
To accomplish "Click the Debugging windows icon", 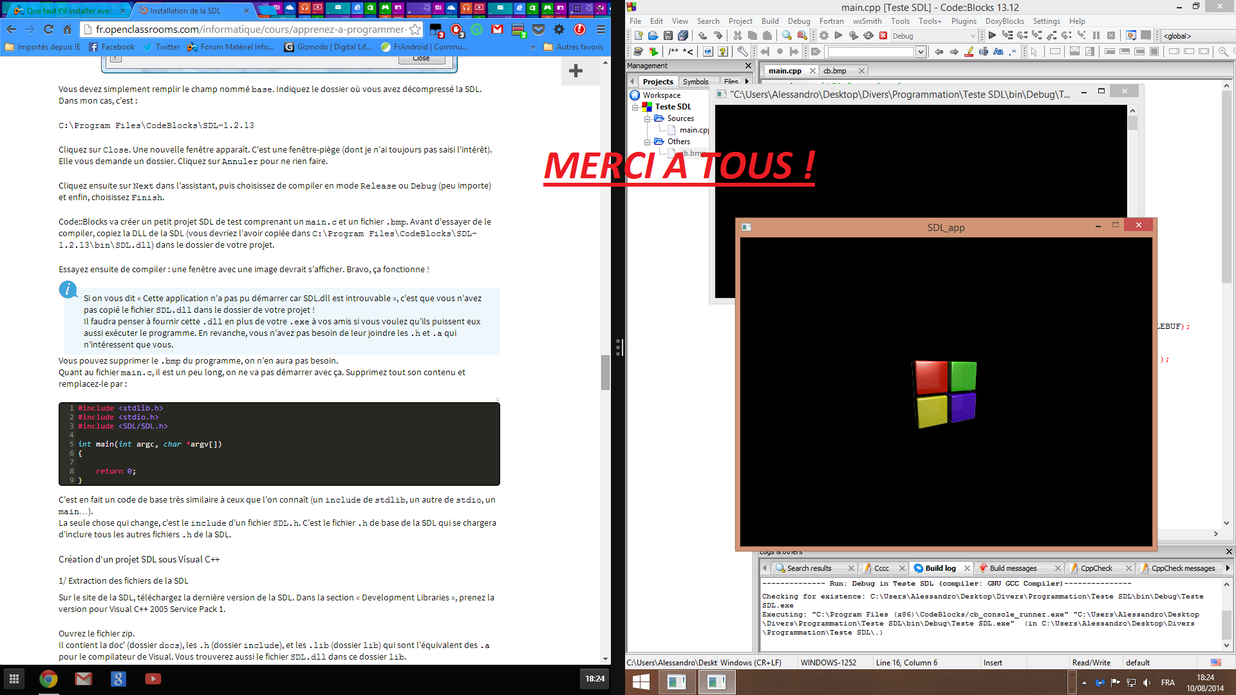I will [x=1130, y=35].
